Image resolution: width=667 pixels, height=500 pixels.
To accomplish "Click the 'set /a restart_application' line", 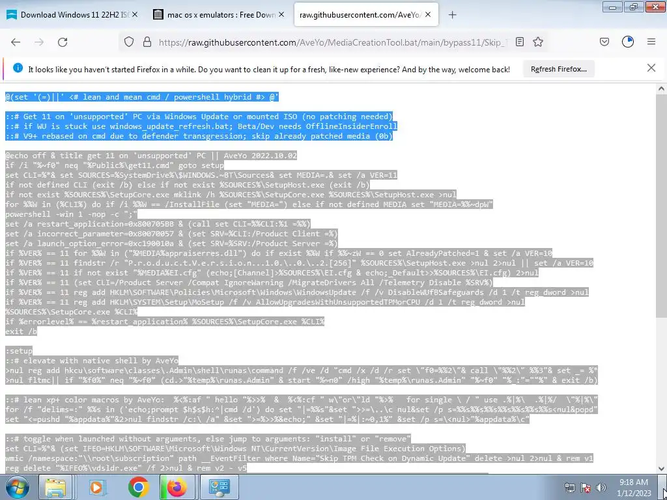I will (158, 224).
